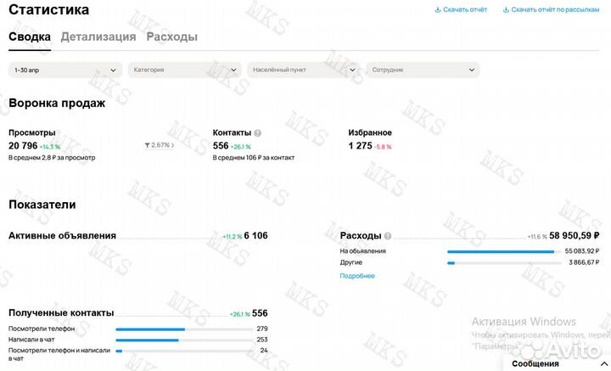
Task: Click the funnel conversion 2,67% indicator
Action: [160, 145]
